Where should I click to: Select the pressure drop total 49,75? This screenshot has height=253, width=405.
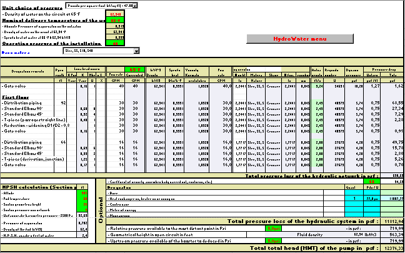click(392, 142)
